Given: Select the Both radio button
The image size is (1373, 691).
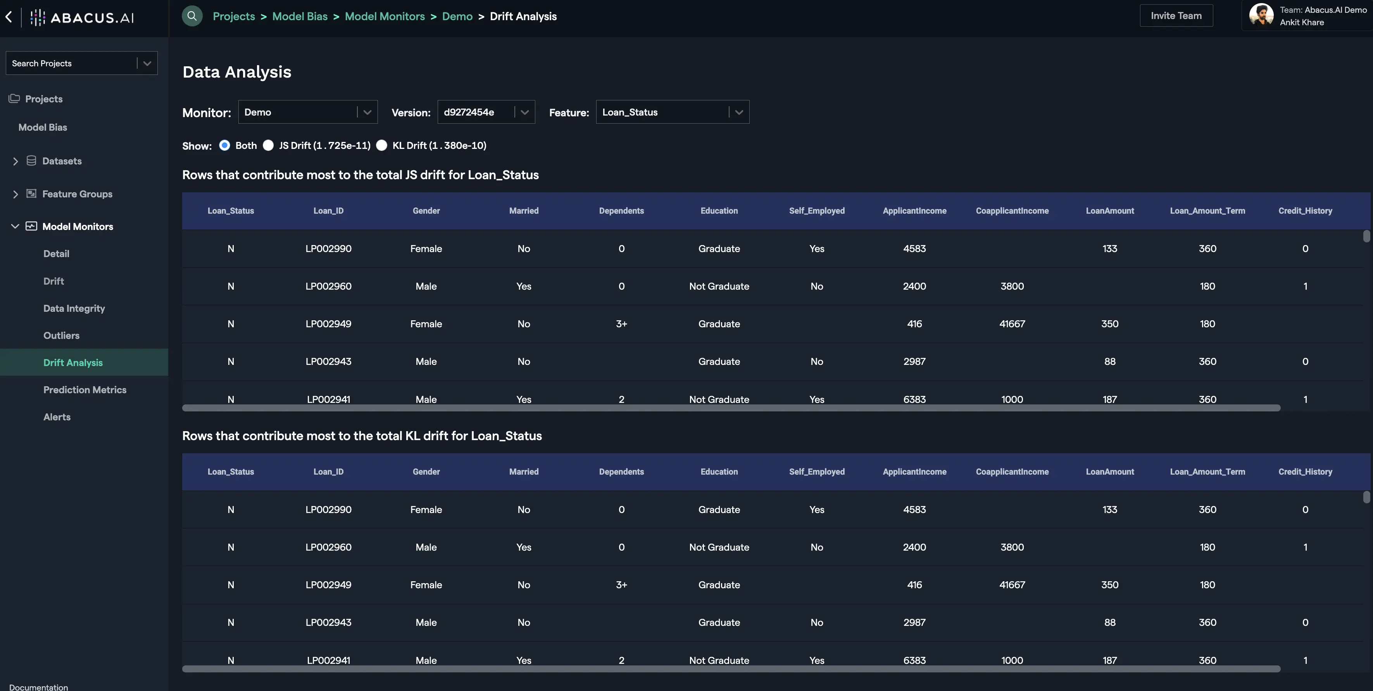Looking at the screenshot, I should [x=224, y=145].
